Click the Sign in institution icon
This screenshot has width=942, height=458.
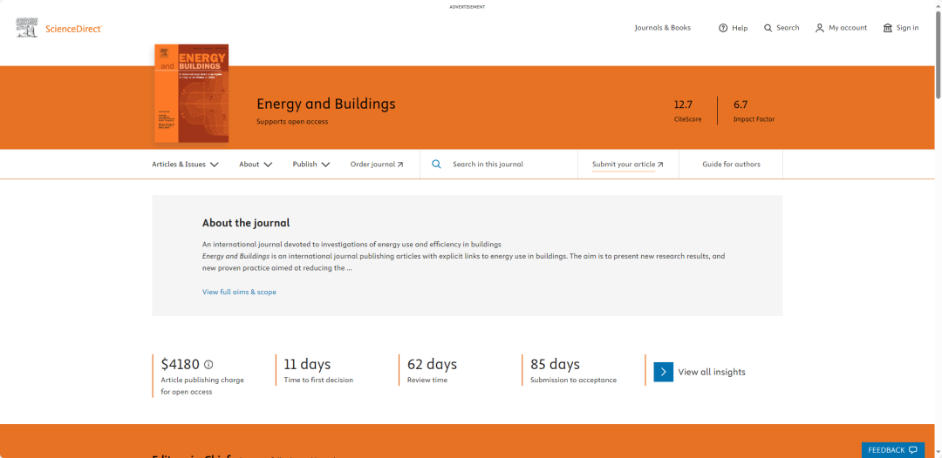[888, 28]
